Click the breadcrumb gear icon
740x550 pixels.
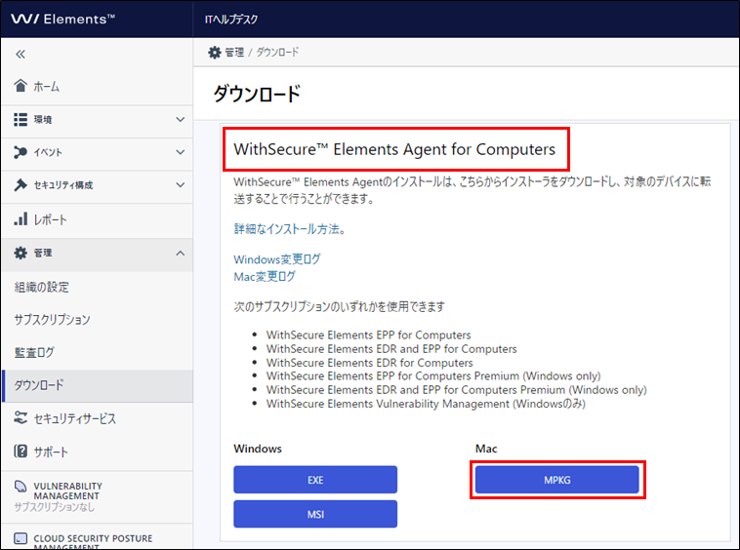(215, 53)
